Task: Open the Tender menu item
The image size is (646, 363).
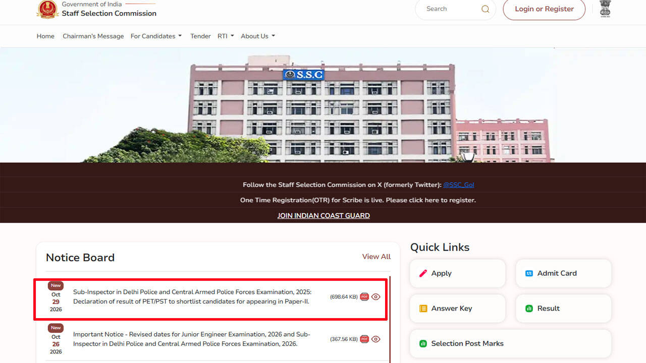Action: pyautogui.click(x=200, y=36)
